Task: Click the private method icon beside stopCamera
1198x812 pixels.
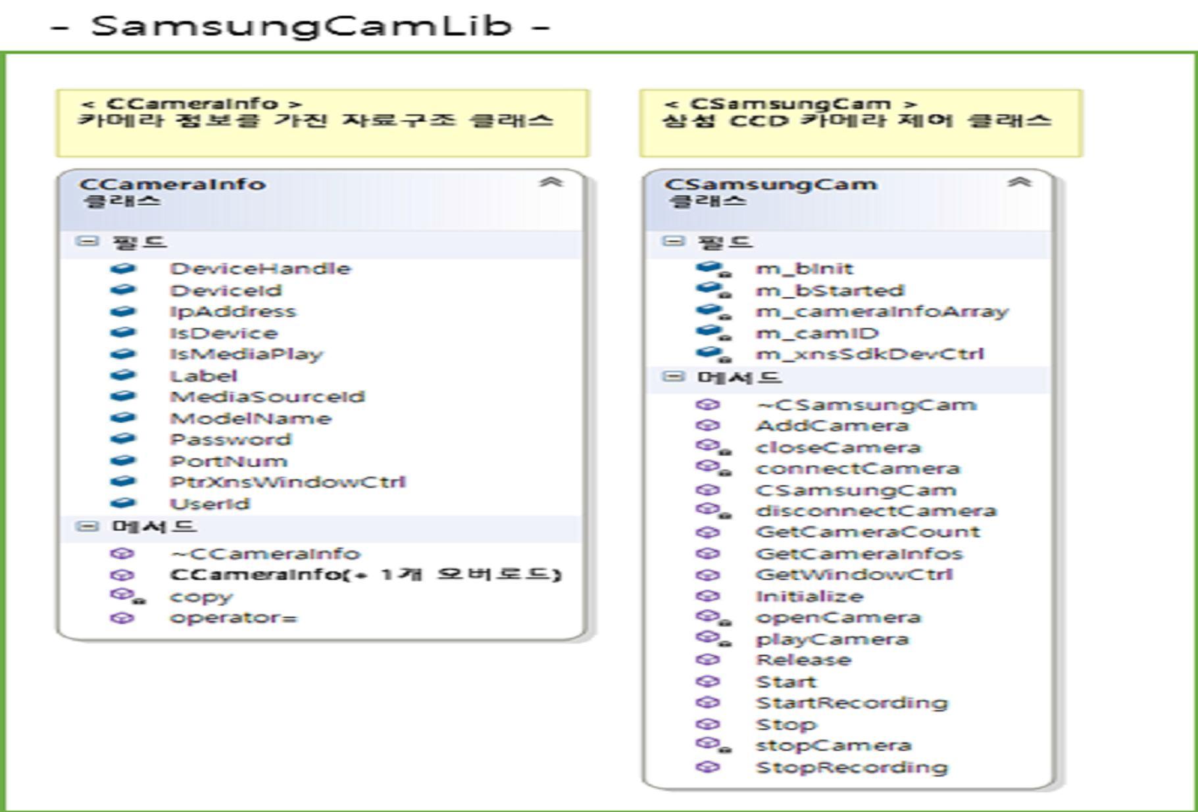Action: [714, 745]
